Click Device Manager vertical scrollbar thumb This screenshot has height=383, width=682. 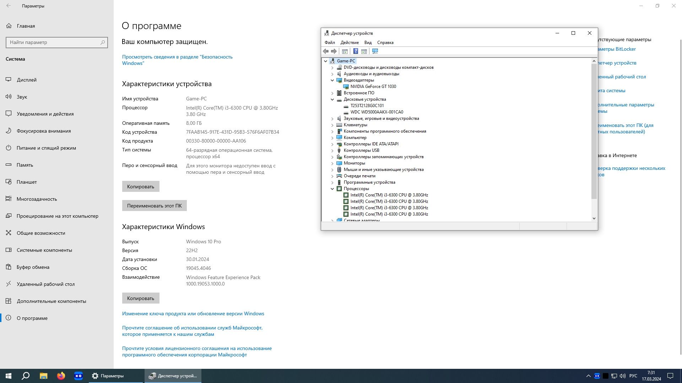click(x=594, y=131)
